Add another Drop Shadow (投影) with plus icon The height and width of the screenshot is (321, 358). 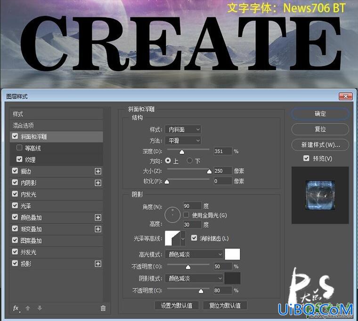98,264
